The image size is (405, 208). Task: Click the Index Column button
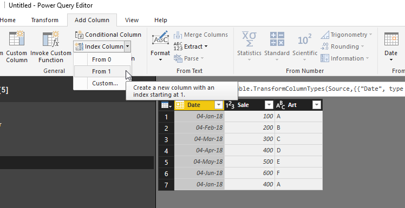pos(99,46)
